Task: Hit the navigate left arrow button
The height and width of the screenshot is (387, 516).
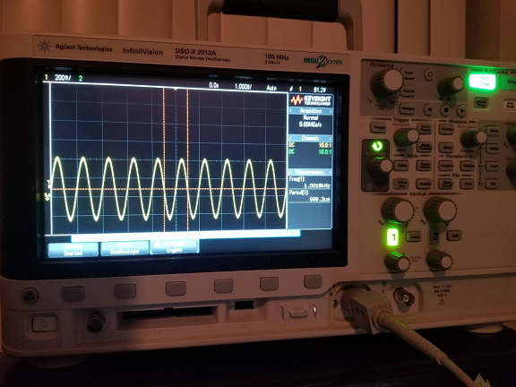Action: [x=428, y=109]
